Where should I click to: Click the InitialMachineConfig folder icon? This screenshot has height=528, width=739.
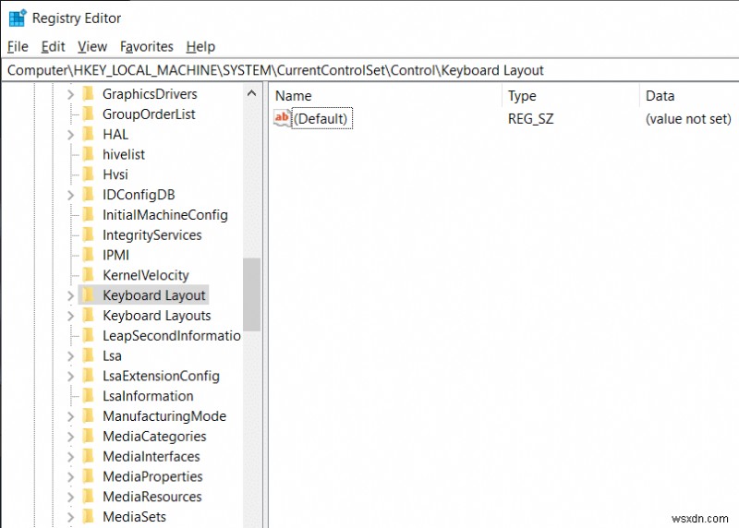[88, 215]
